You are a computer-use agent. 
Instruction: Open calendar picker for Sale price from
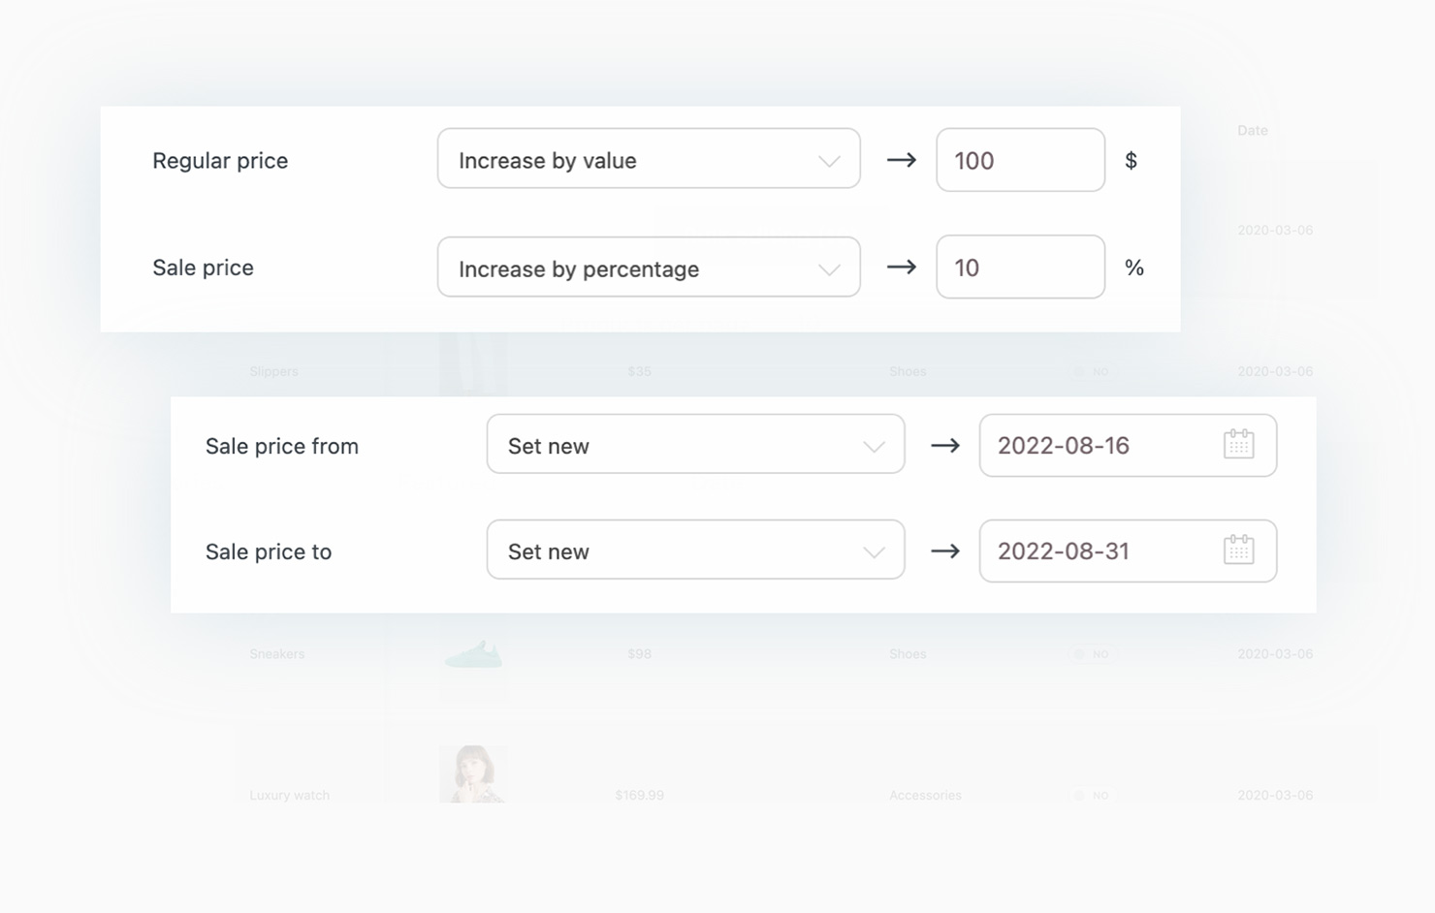[x=1238, y=445]
